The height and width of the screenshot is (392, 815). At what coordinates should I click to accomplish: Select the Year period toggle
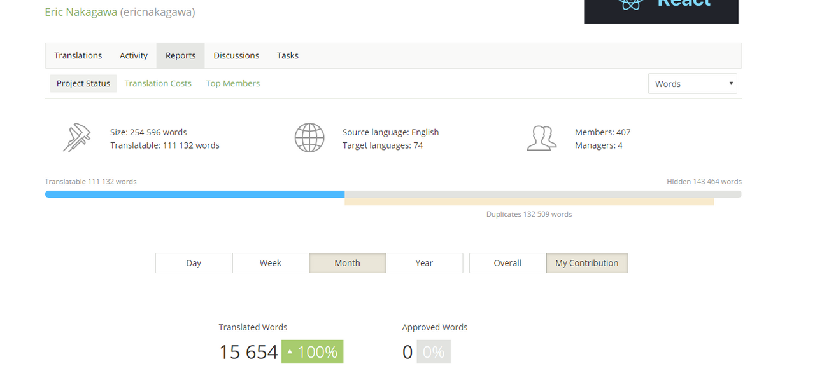pos(424,263)
